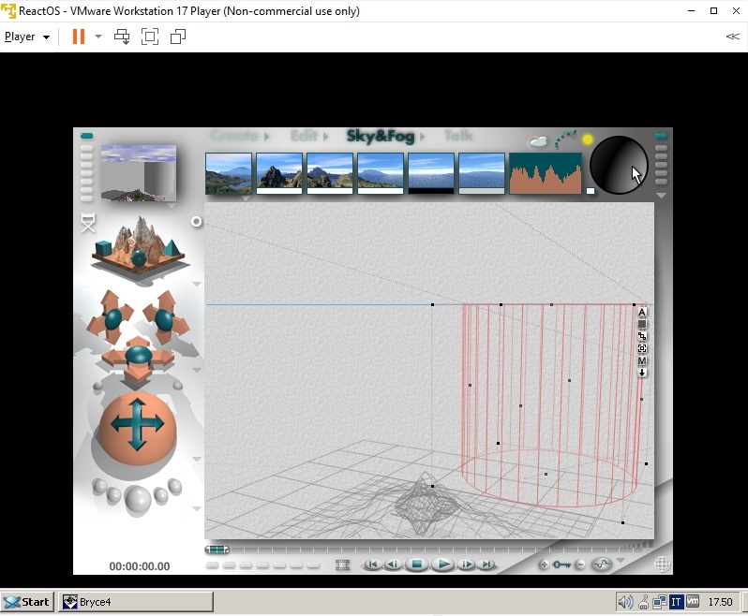Toggle the flyaround ring button
This screenshot has height=616, width=748.
coord(196,222)
